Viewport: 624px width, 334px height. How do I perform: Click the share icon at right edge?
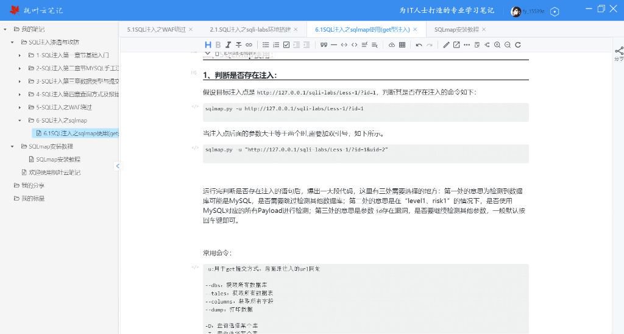tap(619, 51)
